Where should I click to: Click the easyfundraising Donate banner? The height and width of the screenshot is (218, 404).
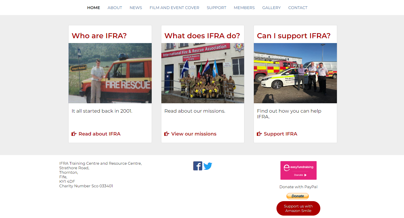point(299,170)
